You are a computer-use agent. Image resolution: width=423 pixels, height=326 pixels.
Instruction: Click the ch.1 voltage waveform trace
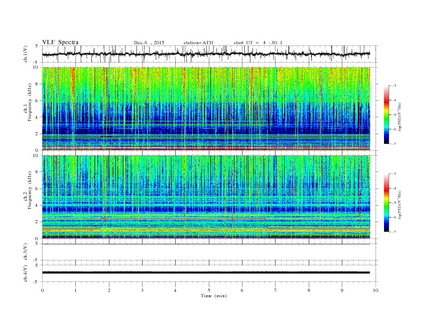tap(206, 54)
